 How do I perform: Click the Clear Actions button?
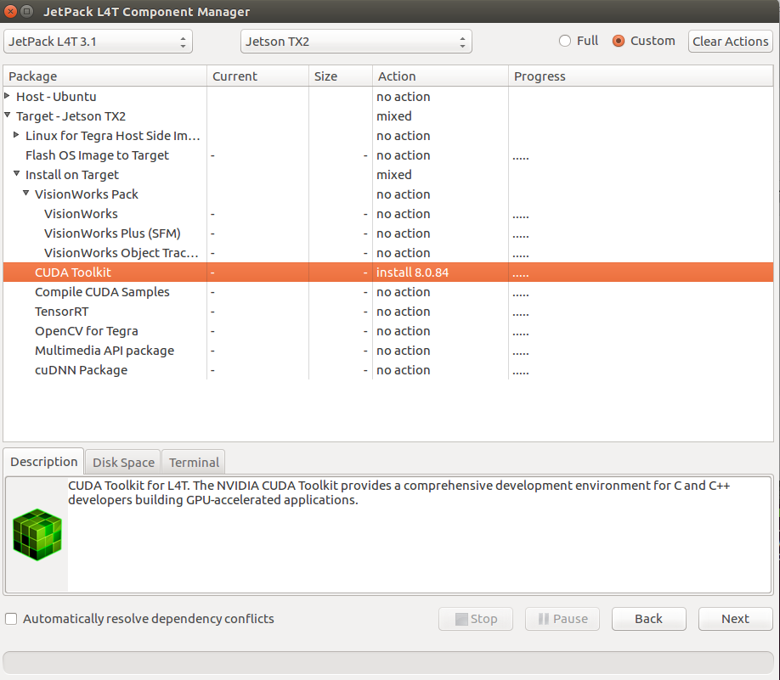tap(730, 42)
